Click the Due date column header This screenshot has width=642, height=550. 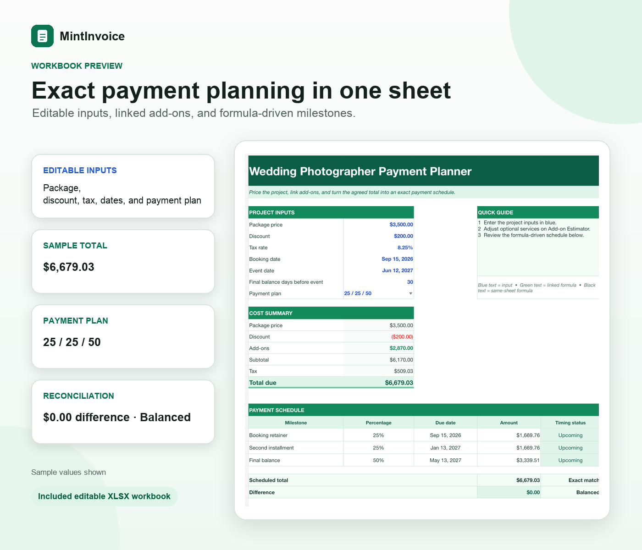tap(445, 423)
